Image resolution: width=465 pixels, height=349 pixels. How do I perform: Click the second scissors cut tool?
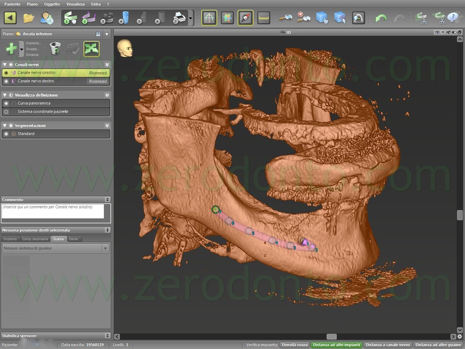click(439, 18)
